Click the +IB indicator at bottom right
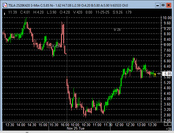Image resolution: width=174 pixels, height=133 pixels. coord(168,129)
